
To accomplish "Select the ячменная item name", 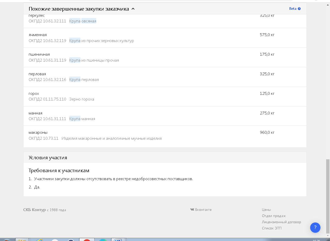I will [x=38, y=35].
